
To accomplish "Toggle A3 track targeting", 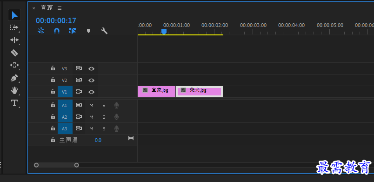I will [65, 128].
